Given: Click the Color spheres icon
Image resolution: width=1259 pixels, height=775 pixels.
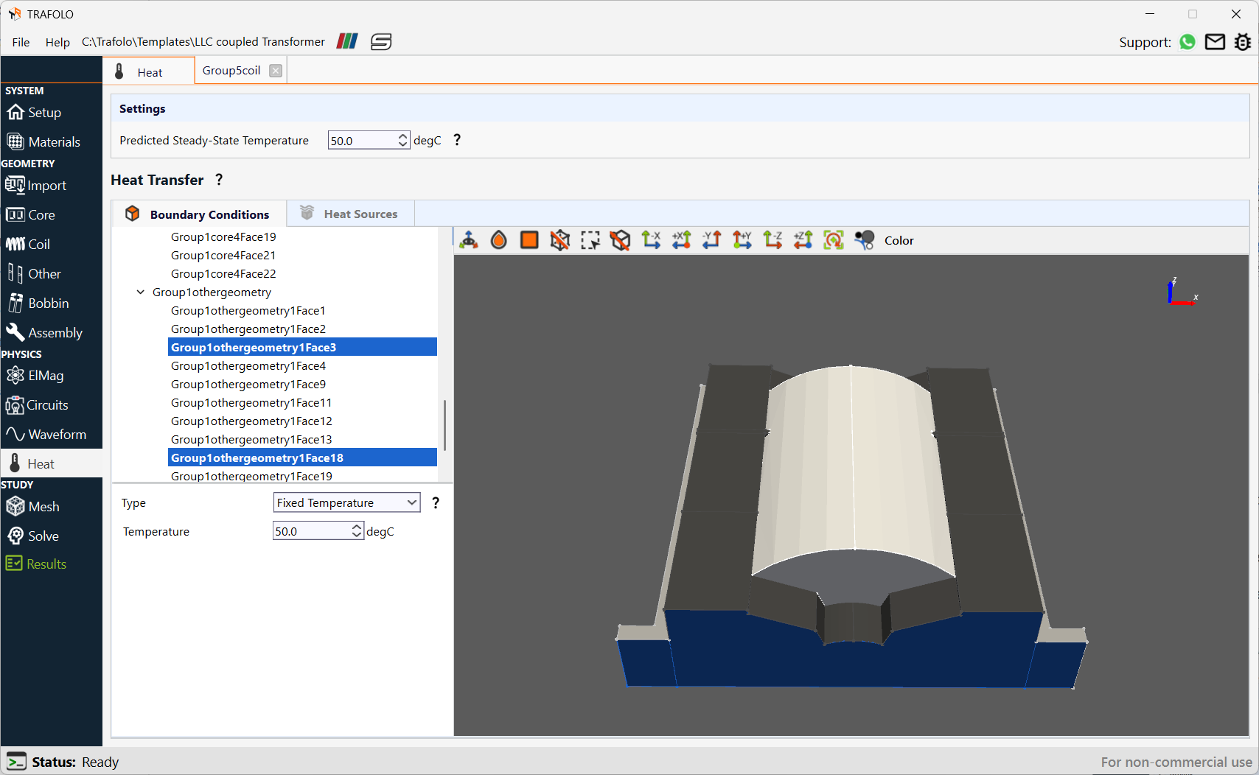Looking at the screenshot, I should 864,240.
